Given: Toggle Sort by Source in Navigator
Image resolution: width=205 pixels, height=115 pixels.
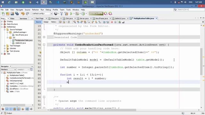Looking at the screenshot, I should [31, 109].
